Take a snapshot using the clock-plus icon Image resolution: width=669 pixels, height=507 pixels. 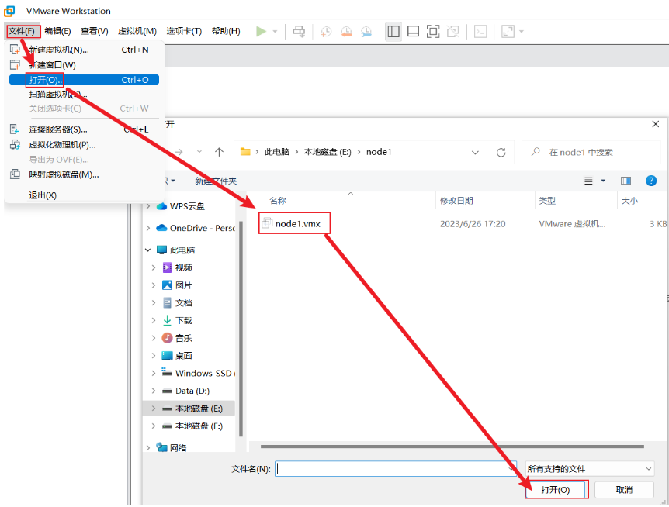coord(326,31)
